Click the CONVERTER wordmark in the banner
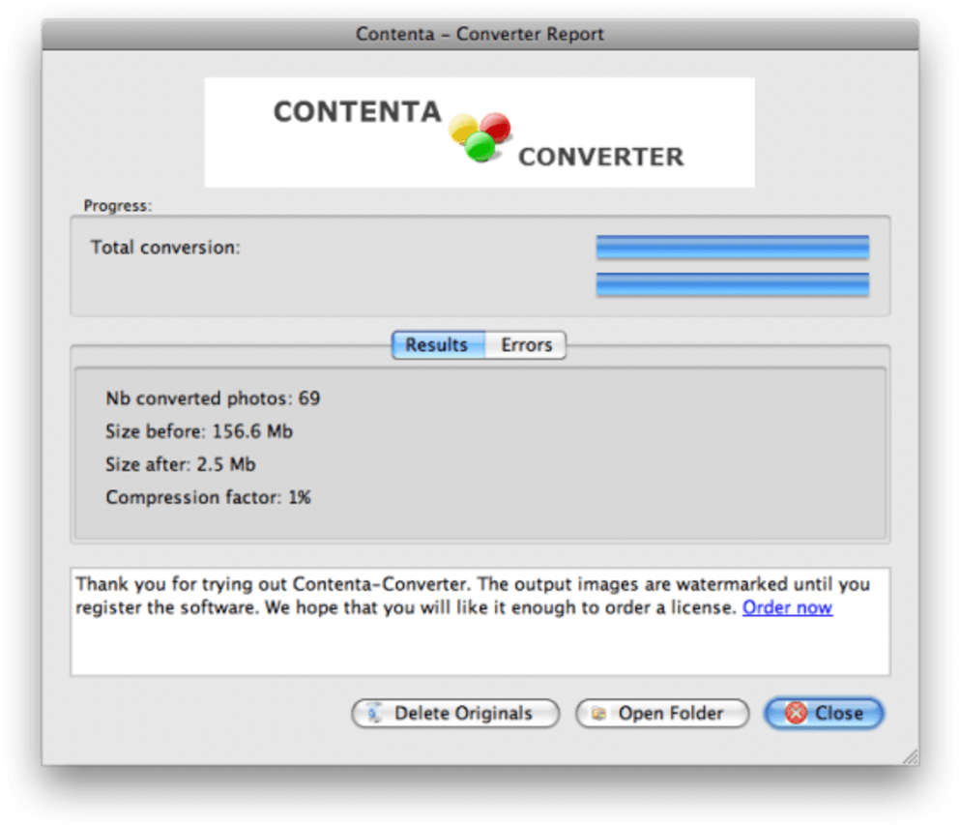This screenshot has width=960, height=825. (x=600, y=157)
